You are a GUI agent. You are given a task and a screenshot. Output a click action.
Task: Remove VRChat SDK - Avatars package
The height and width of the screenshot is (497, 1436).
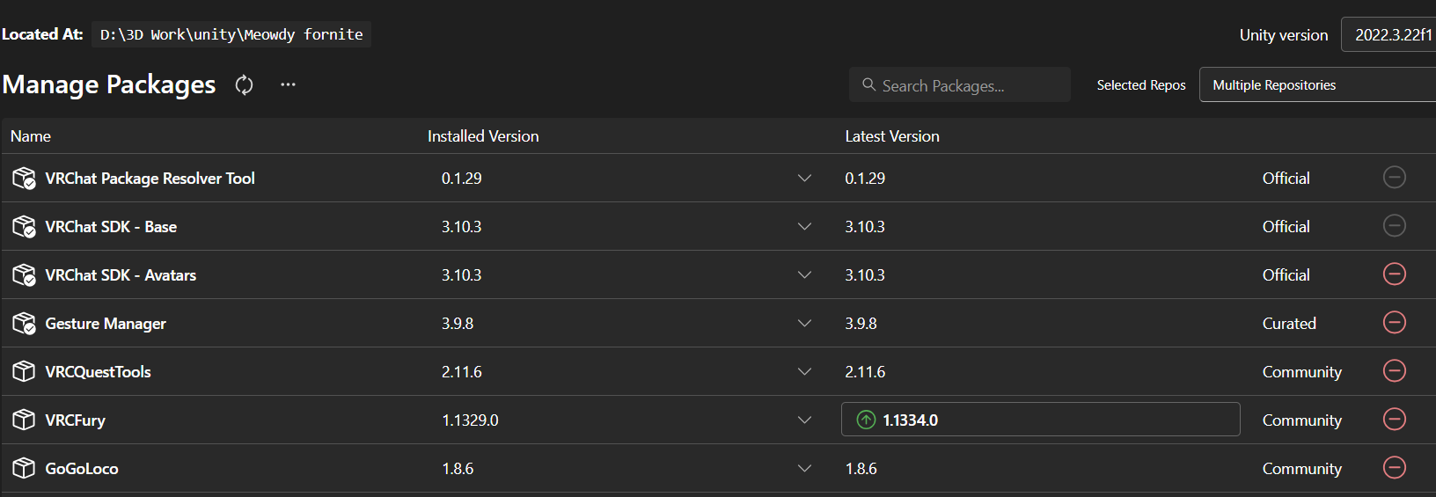pyautogui.click(x=1395, y=274)
